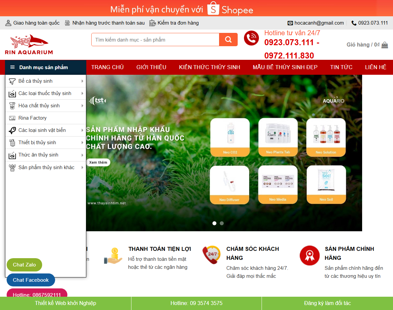Click the Chat Zalo button
The image size is (393, 310).
[24, 265]
